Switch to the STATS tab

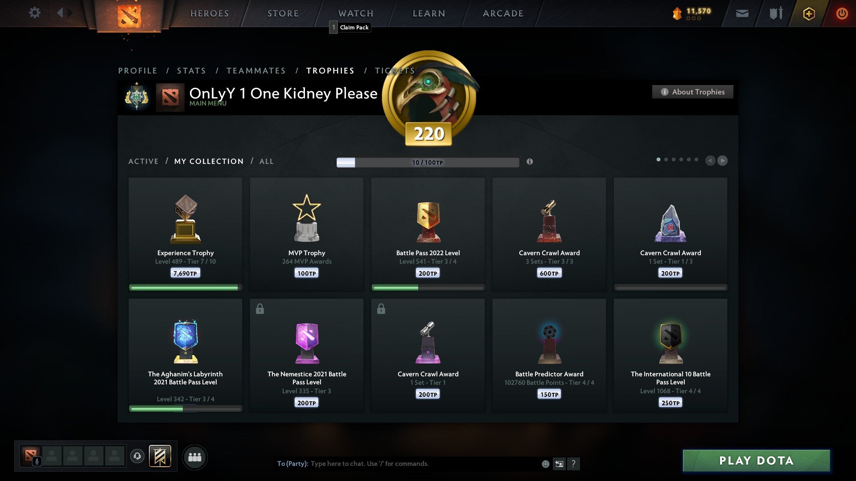191,71
